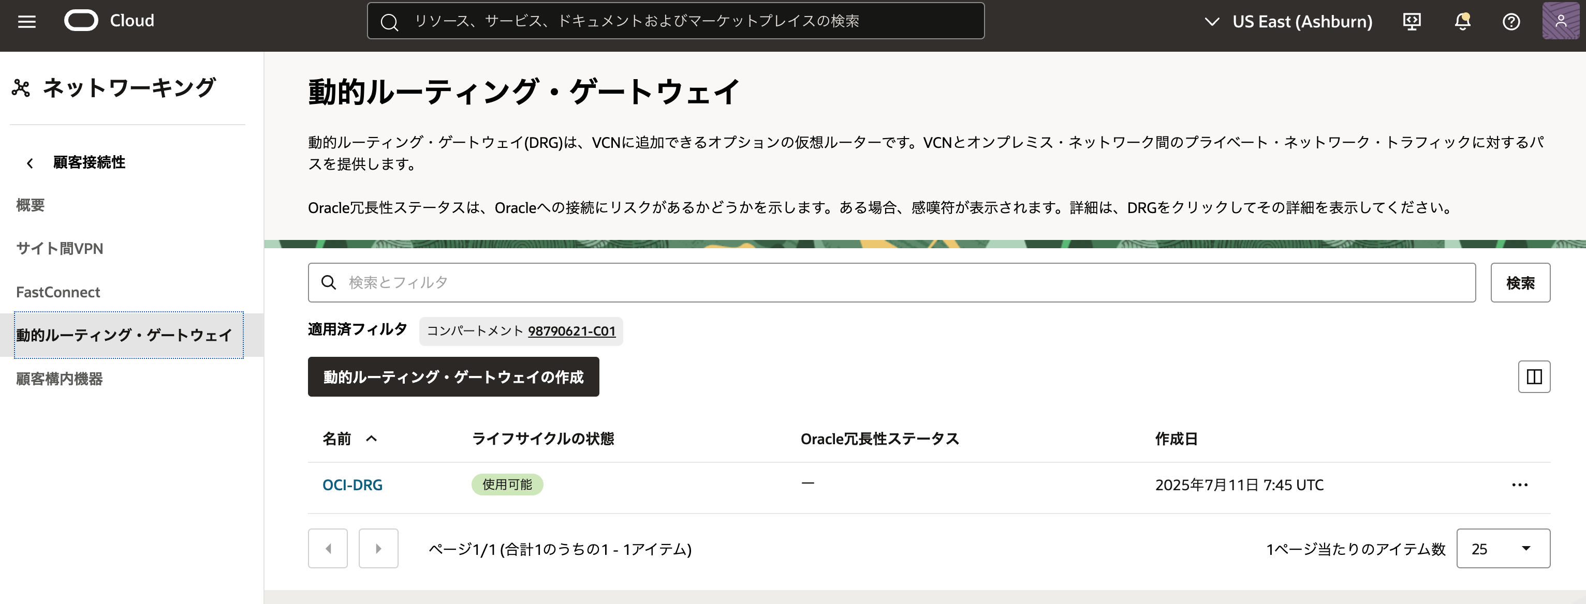The width and height of the screenshot is (1586, 604).
Task: Click the 1ページ当たりのアイテム数 label
Action: click(x=1355, y=549)
